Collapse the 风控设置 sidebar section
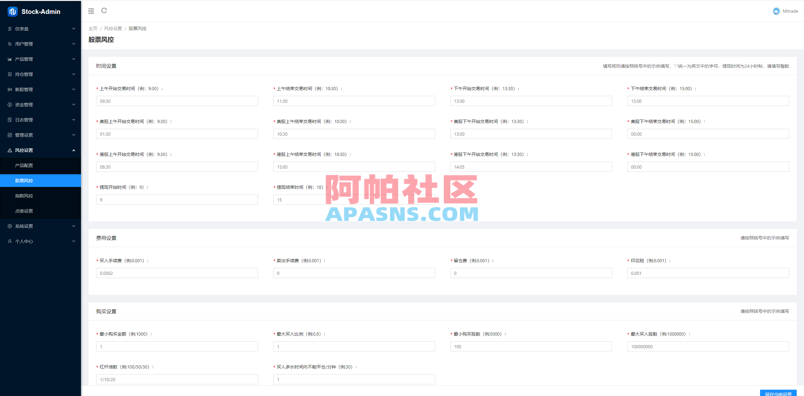Viewport: 804px width, 396px height. pos(40,150)
